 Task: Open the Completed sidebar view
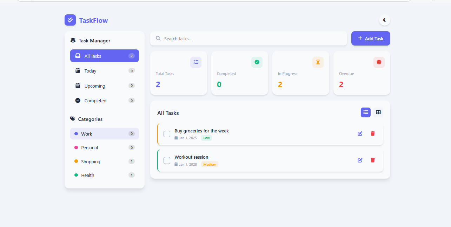coord(105,101)
